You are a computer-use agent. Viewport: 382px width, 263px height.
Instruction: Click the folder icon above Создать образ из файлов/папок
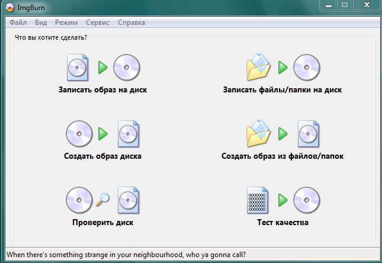[258, 133]
